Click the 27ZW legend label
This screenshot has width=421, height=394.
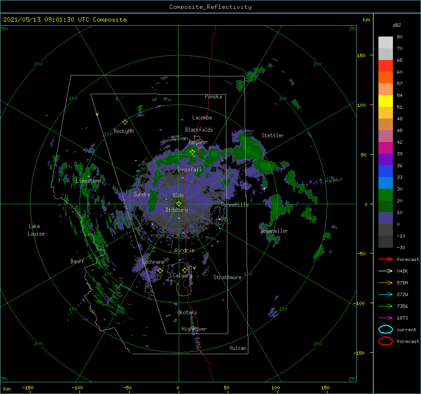click(402, 295)
